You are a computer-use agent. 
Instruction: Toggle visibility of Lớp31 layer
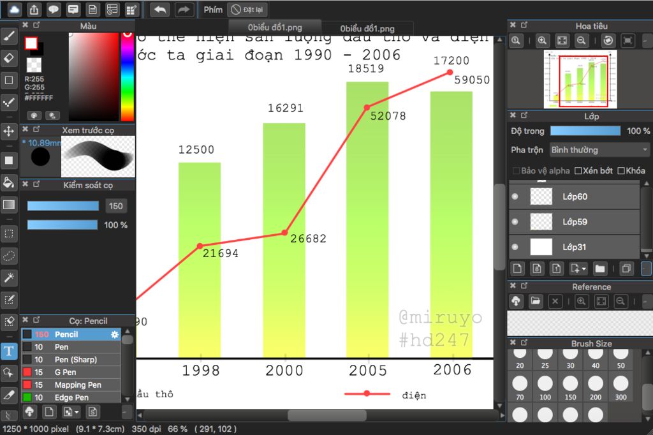(x=515, y=247)
